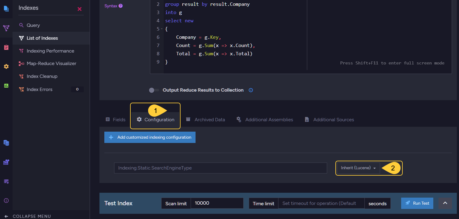Click the 'Scan limit' label
Image resolution: width=459 pixels, height=219 pixels.
[x=176, y=203]
